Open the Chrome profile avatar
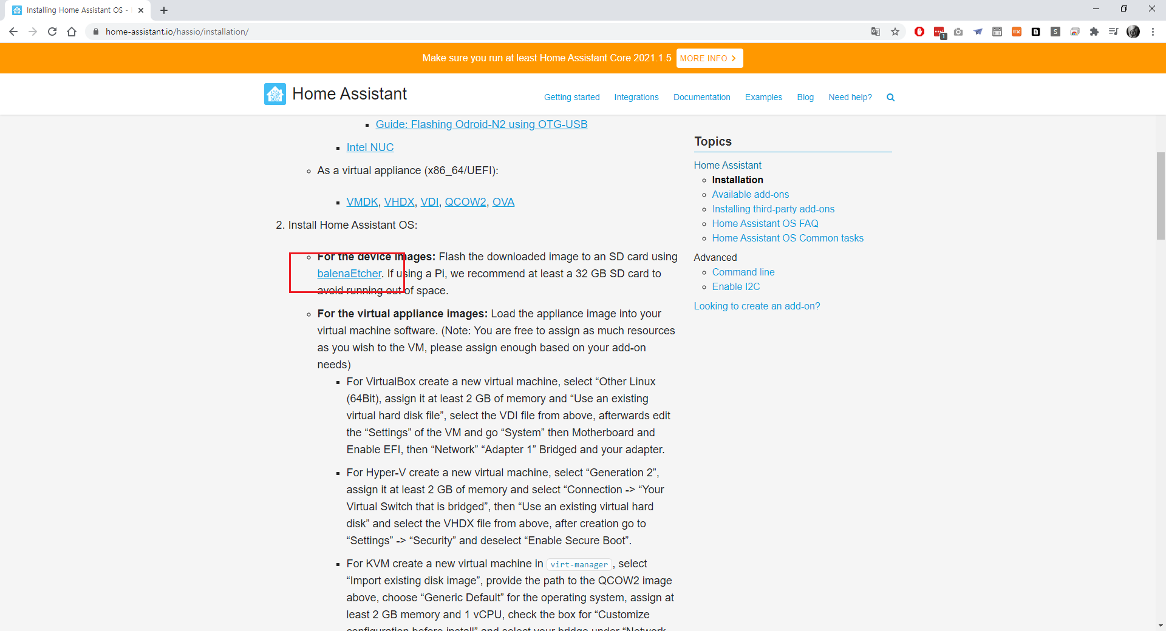 point(1133,32)
